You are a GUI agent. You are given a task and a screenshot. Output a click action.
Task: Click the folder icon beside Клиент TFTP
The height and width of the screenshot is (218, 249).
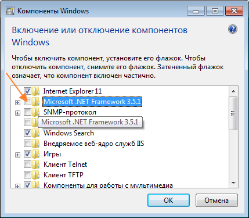[35, 175]
